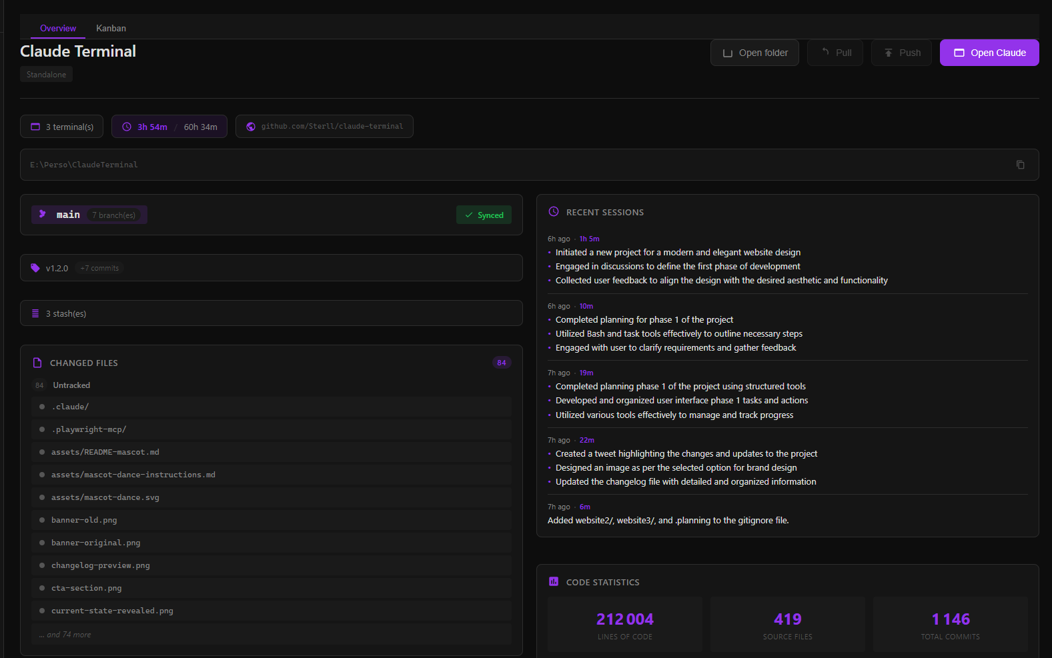The width and height of the screenshot is (1052, 658).
Task: Select cta-section.png file
Action: coord(272,588)
